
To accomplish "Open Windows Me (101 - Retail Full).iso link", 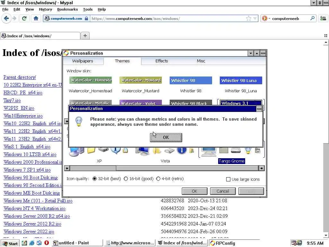I will (x=38, y=201).
